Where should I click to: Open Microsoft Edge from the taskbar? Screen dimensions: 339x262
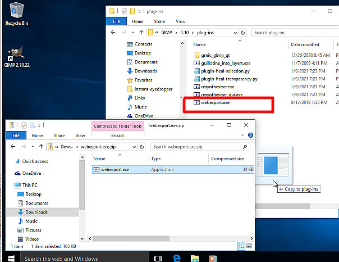pyautogui.click(x=176, y=258)
